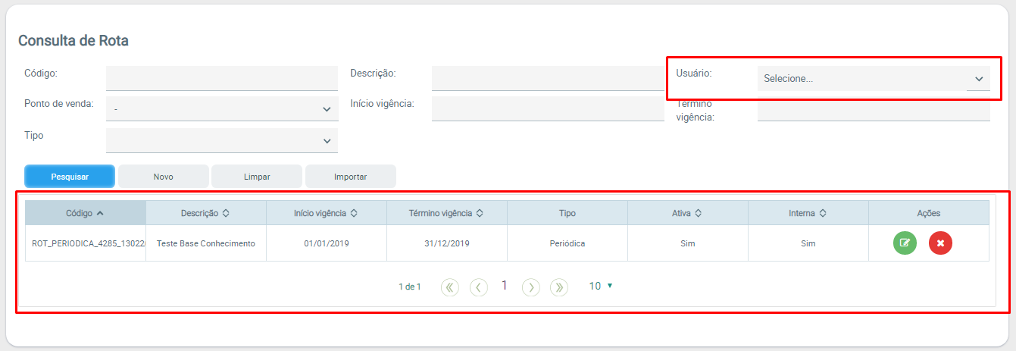Go to first page of results
The width and height of the screenshot is (1016, 351).
(450, 287)
